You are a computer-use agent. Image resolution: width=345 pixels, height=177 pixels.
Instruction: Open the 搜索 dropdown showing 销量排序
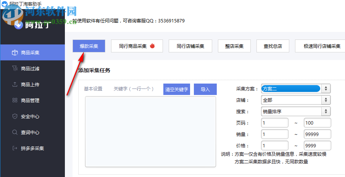point(296,112)
